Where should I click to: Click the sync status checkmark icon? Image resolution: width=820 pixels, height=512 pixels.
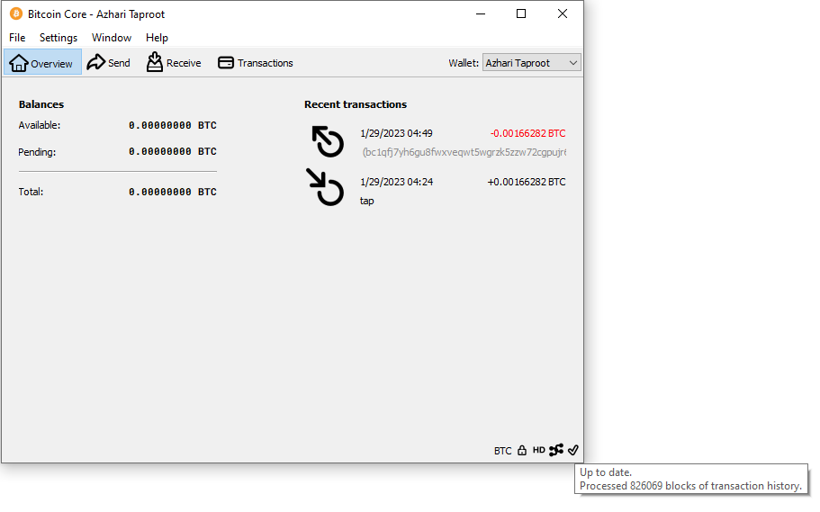click(x=573, y=450)
